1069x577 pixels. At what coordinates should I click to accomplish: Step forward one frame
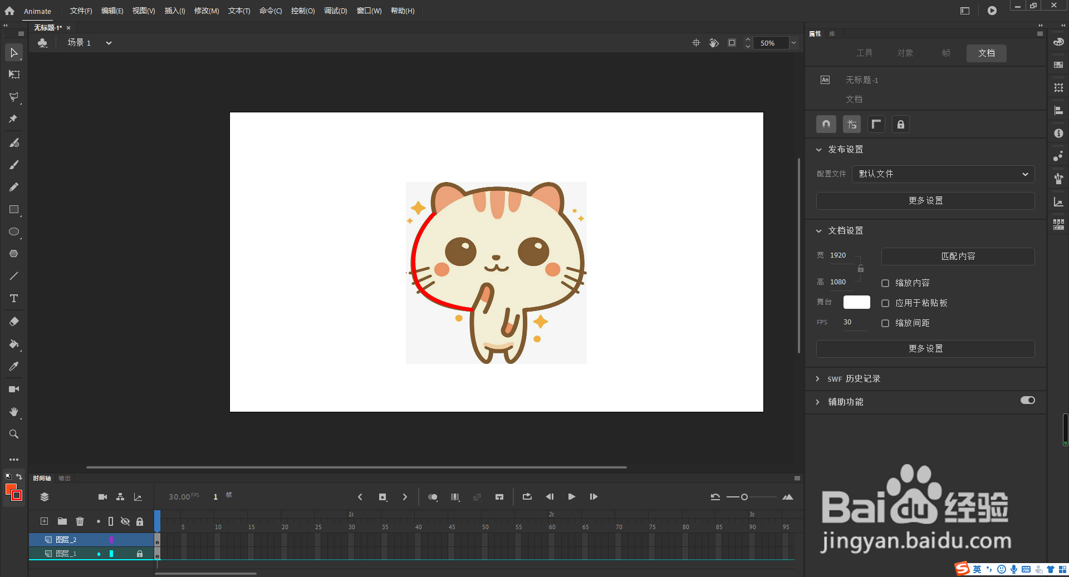pos(594,497)
